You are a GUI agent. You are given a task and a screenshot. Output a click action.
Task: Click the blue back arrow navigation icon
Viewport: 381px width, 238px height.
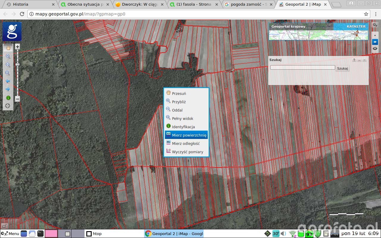(8, 81)
